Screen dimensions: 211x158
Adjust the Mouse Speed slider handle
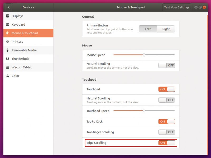coord(144,55)
